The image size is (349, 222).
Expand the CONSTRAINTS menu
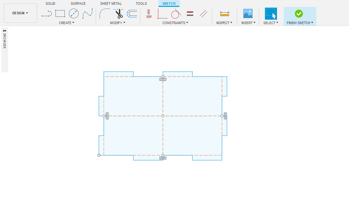175,23
